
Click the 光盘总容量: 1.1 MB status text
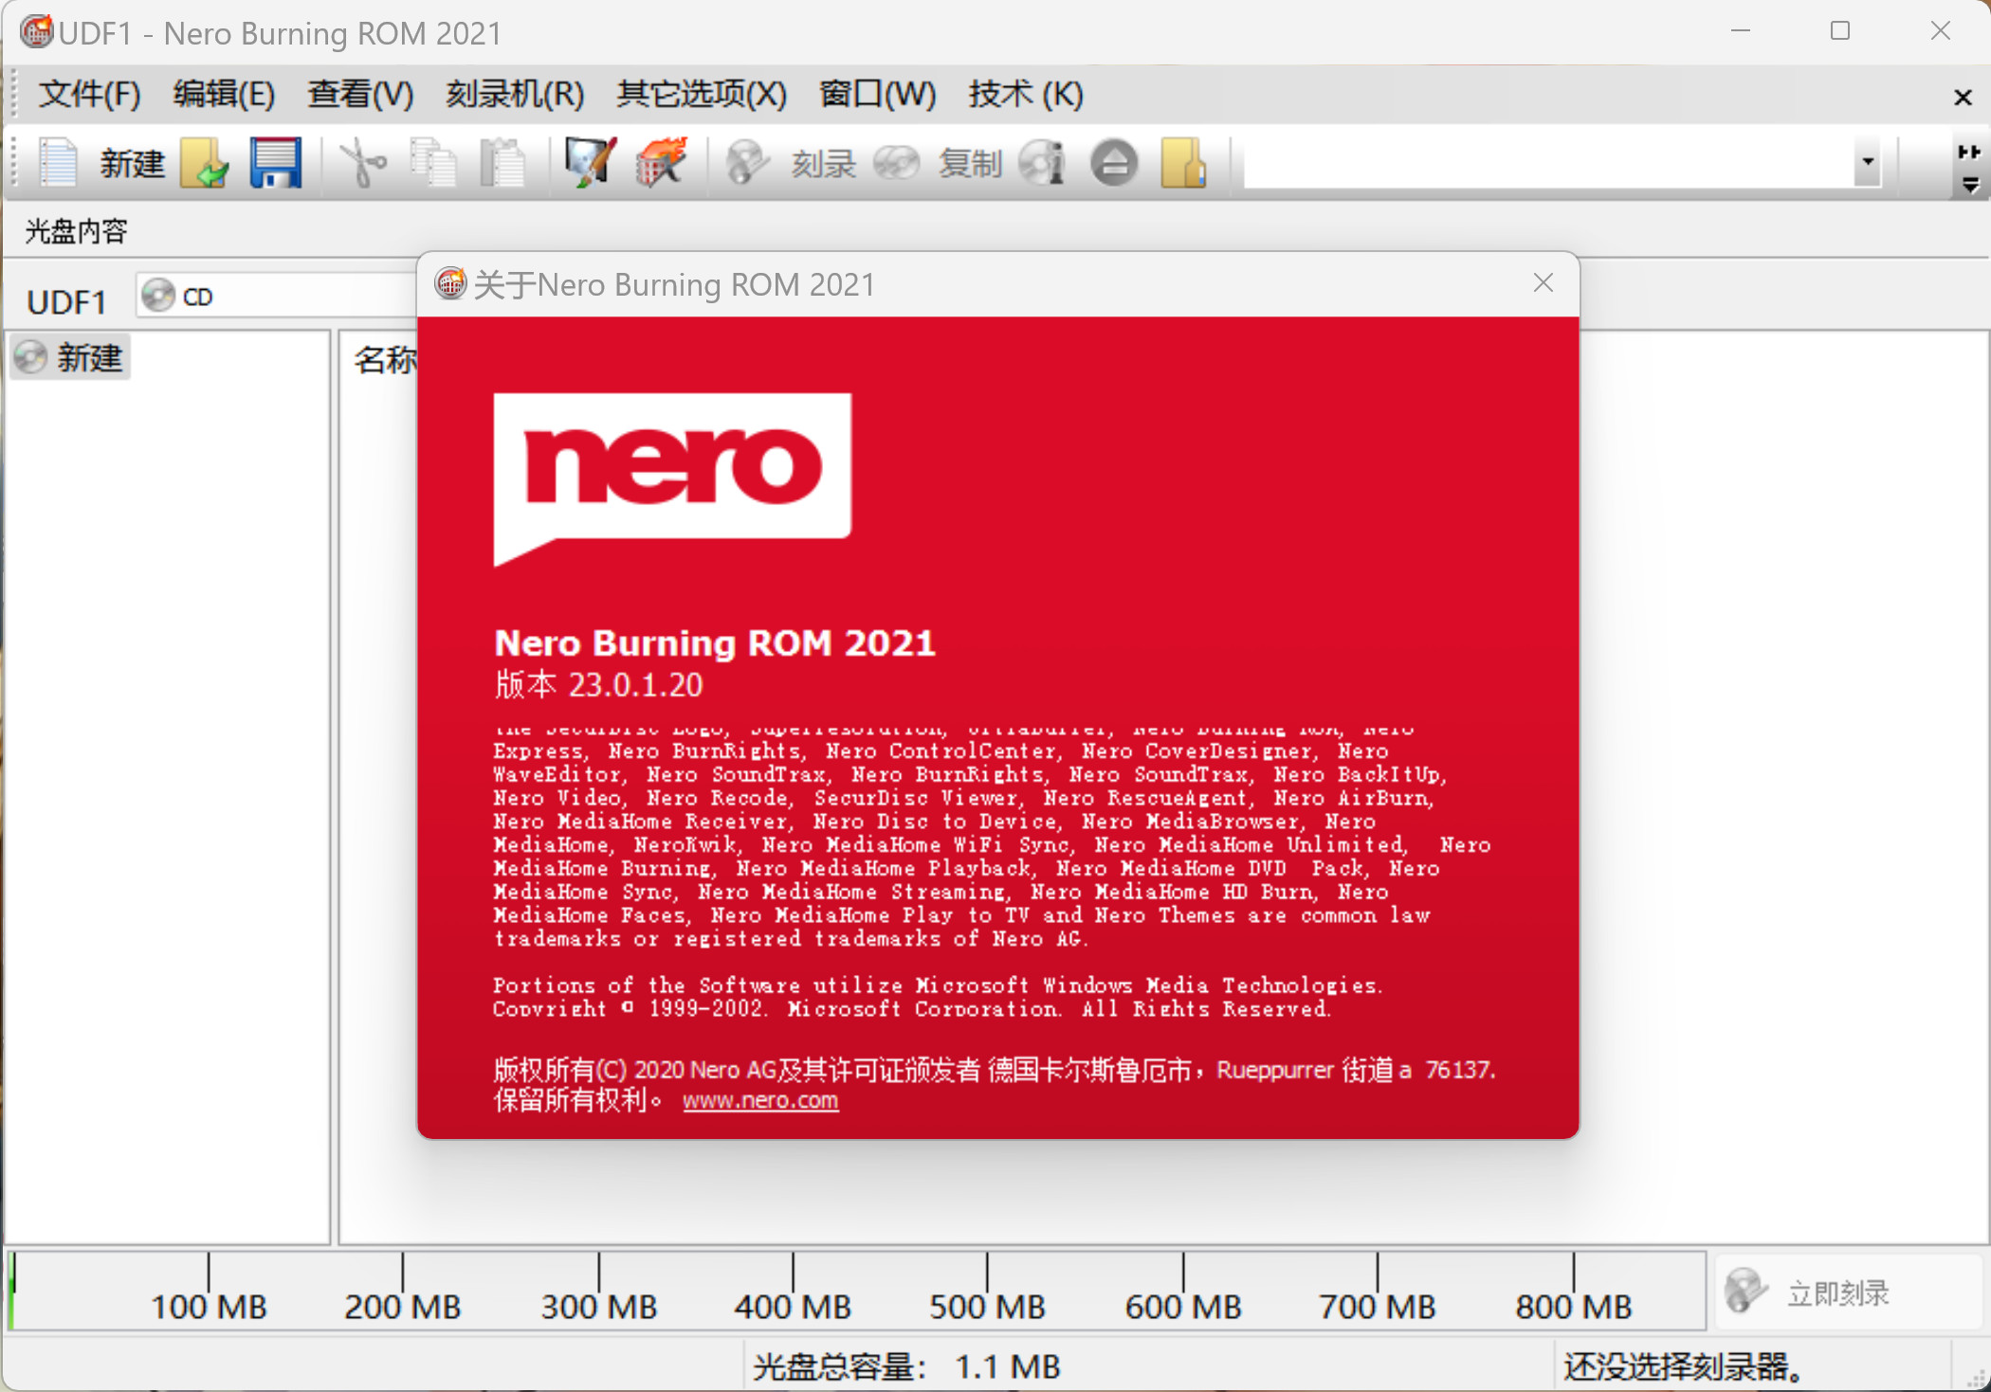coord(907,1365)
